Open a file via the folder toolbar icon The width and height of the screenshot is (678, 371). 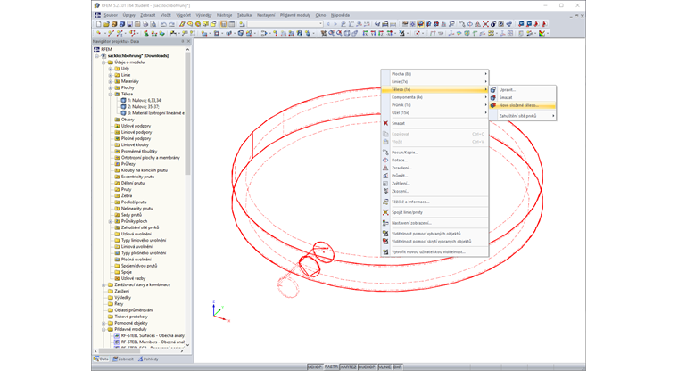[x=106, y=24]
